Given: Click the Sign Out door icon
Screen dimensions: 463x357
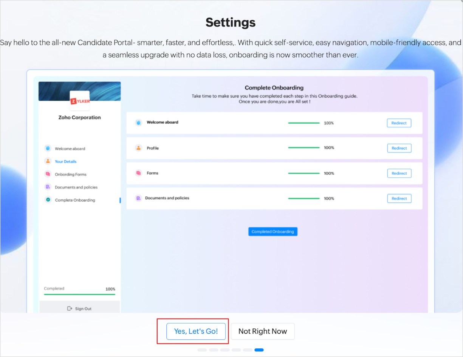Looking at the screenshot, I should point(70,308).
